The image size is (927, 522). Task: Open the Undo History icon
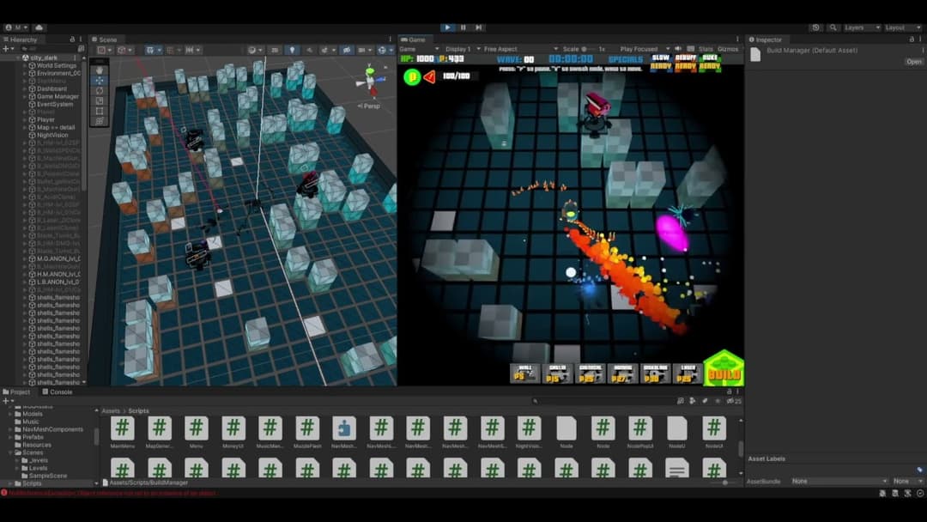(x=815, y=27)
